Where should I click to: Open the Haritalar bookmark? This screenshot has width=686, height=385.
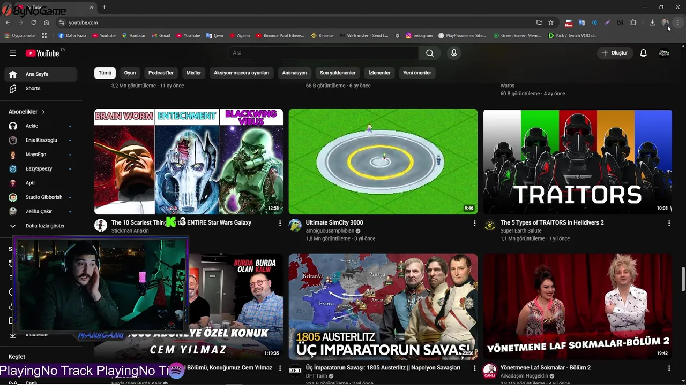133,36
